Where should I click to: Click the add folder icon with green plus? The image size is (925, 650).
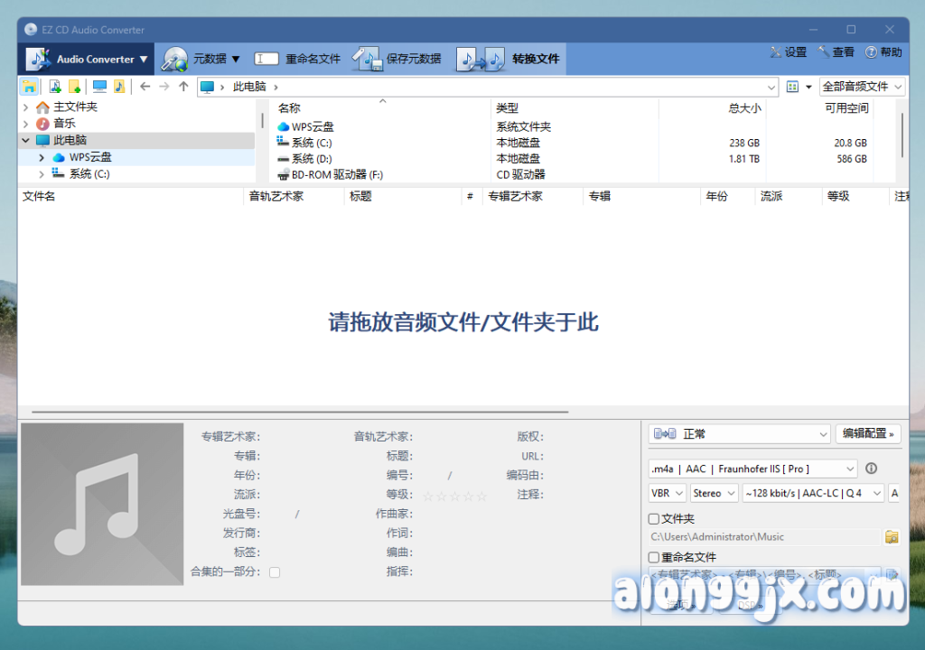pos(75,87)
